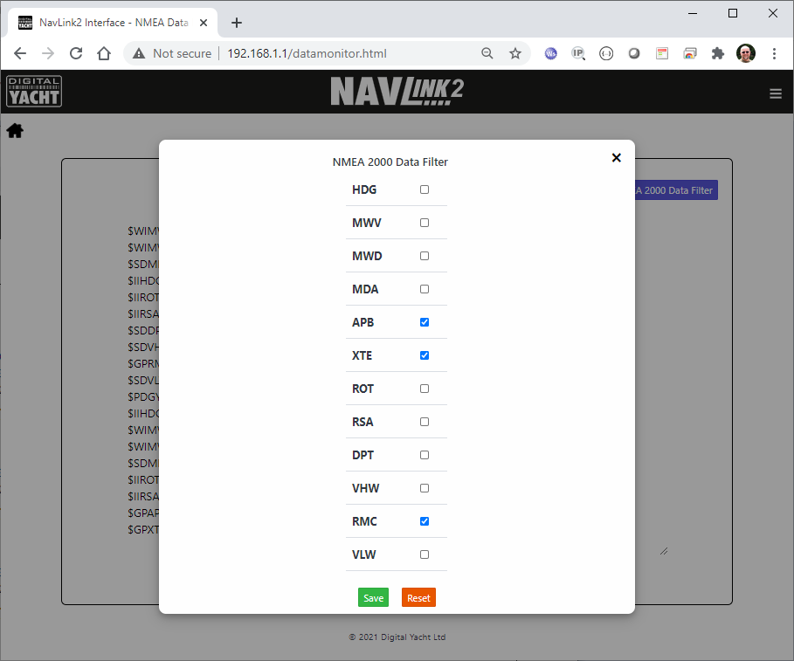Open the IP address lookup extension

point(578,53)
